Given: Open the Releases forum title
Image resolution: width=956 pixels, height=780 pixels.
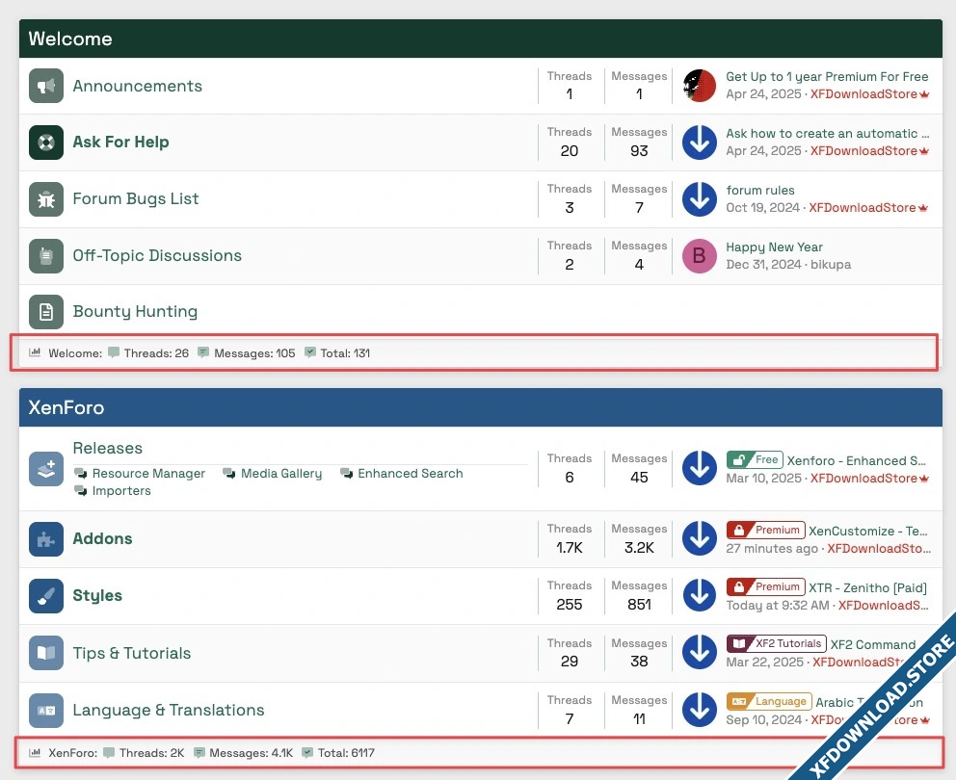Looking at the screenshot, I should click(x=107, y=448).
